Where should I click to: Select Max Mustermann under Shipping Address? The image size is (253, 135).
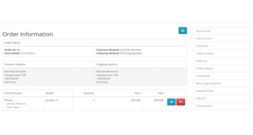tap(107, 71)
